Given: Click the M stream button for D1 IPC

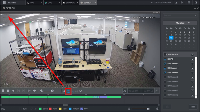Looking at the screenshot, I should (192, 59).
